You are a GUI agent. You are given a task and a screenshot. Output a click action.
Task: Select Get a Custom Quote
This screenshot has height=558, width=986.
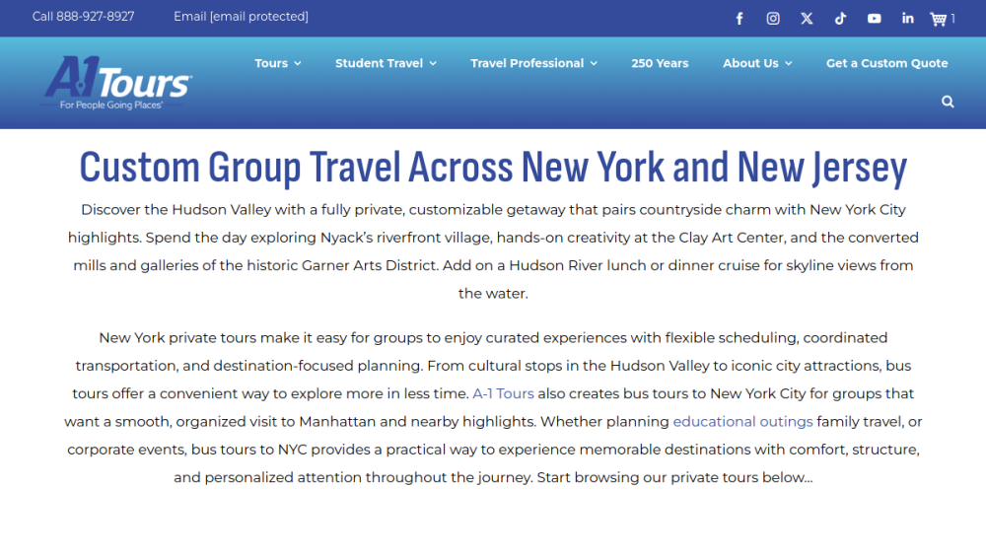click(886, 63)
